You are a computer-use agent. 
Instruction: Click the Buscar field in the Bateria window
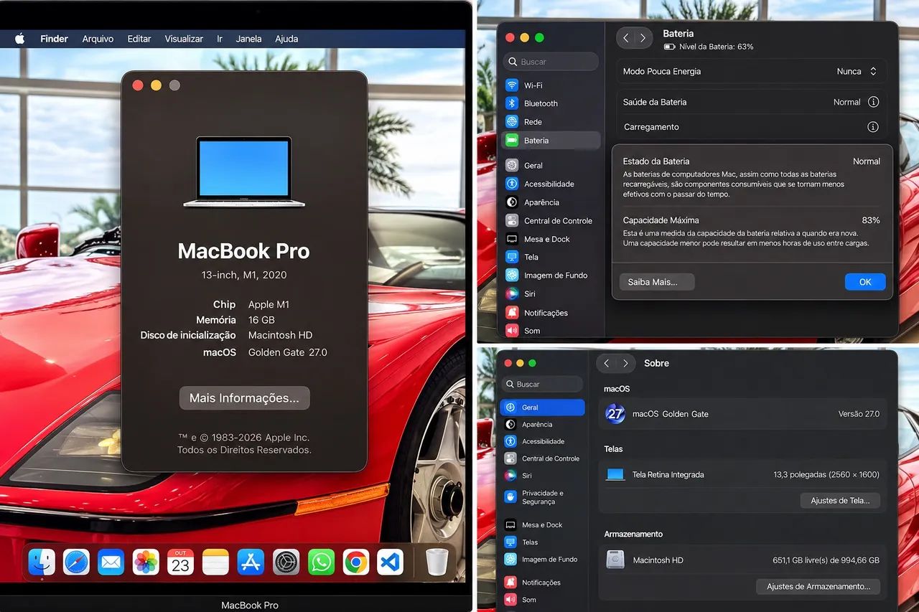(551, 62)
